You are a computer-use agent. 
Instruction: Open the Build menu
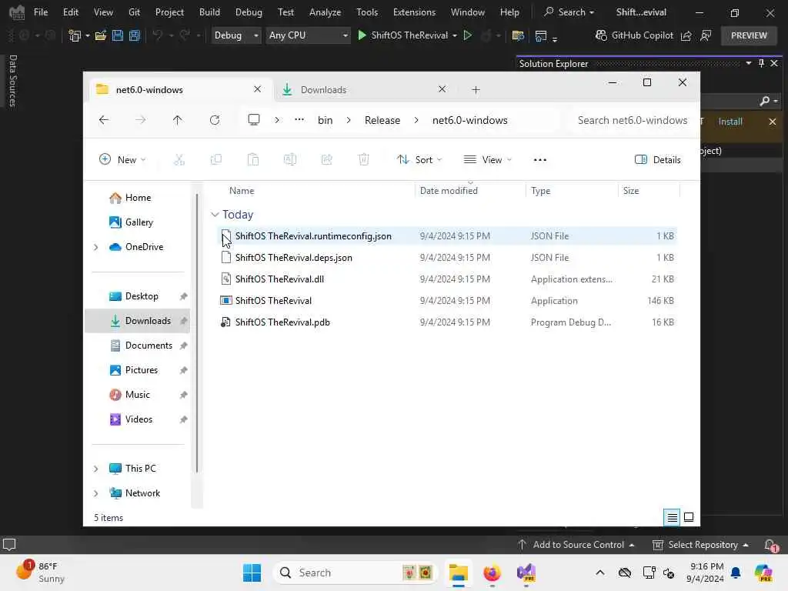209,12
